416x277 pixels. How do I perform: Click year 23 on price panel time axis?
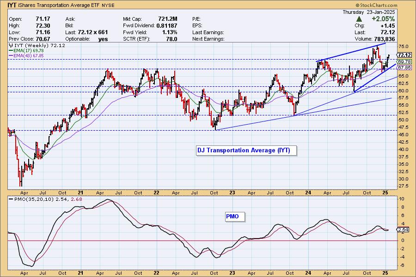232,193
